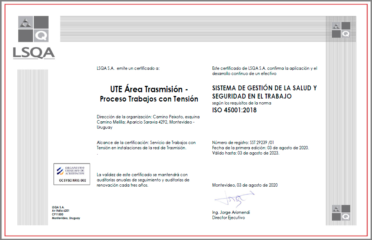The width and height of the screenshot is (372, 240).
Task: Click 'CP11500' postal code
Action: (58, 214)
